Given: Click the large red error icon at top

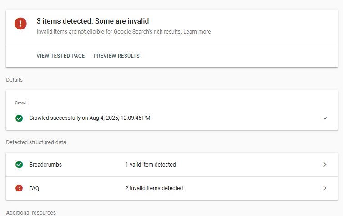Looking at the screenshot, I should [x=20, y=24].
